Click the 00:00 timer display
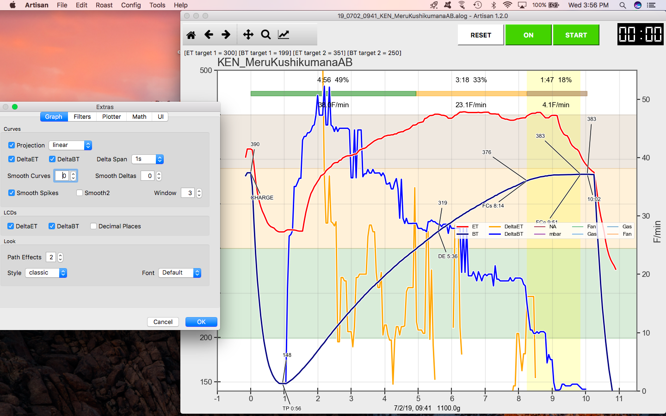666x416 pixels. click(641, 35)
